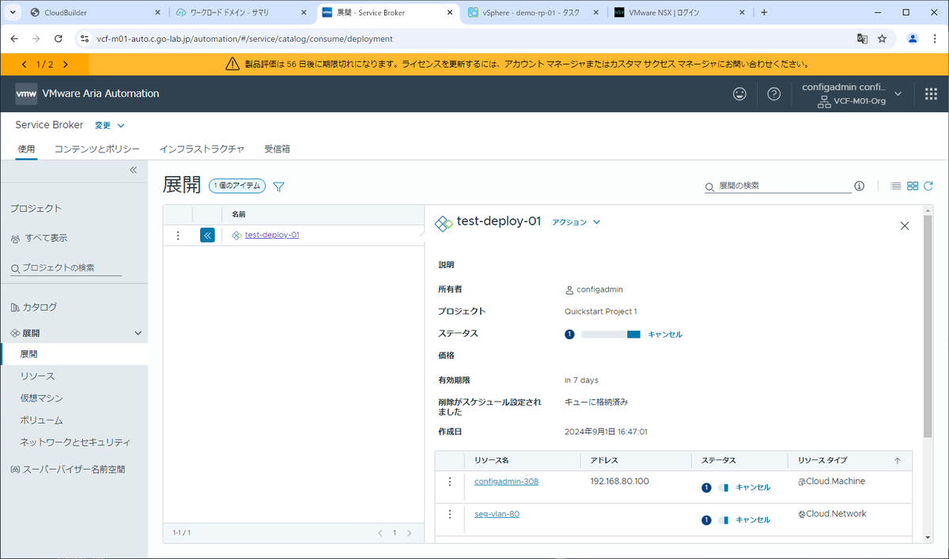
Task: Select the コンテンツとポリシー tab
Action: tap(96, 149)
